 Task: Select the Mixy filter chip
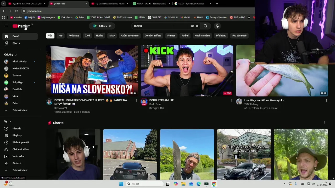point(112,36)
